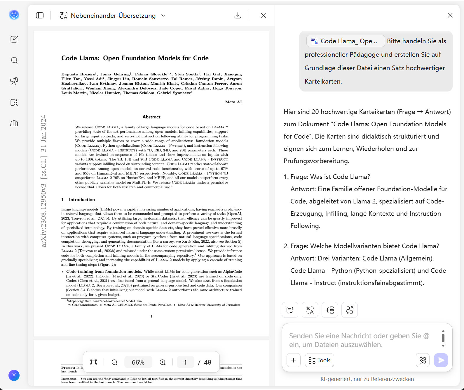This screenshot has height=390, width=464.
Task: Focus the message input field
Action: (362, 340)
